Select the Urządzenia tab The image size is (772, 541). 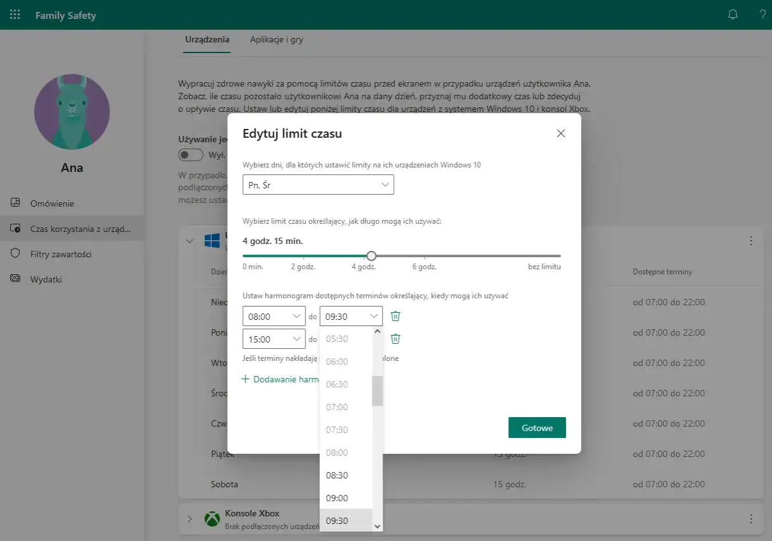pos(207,39)
